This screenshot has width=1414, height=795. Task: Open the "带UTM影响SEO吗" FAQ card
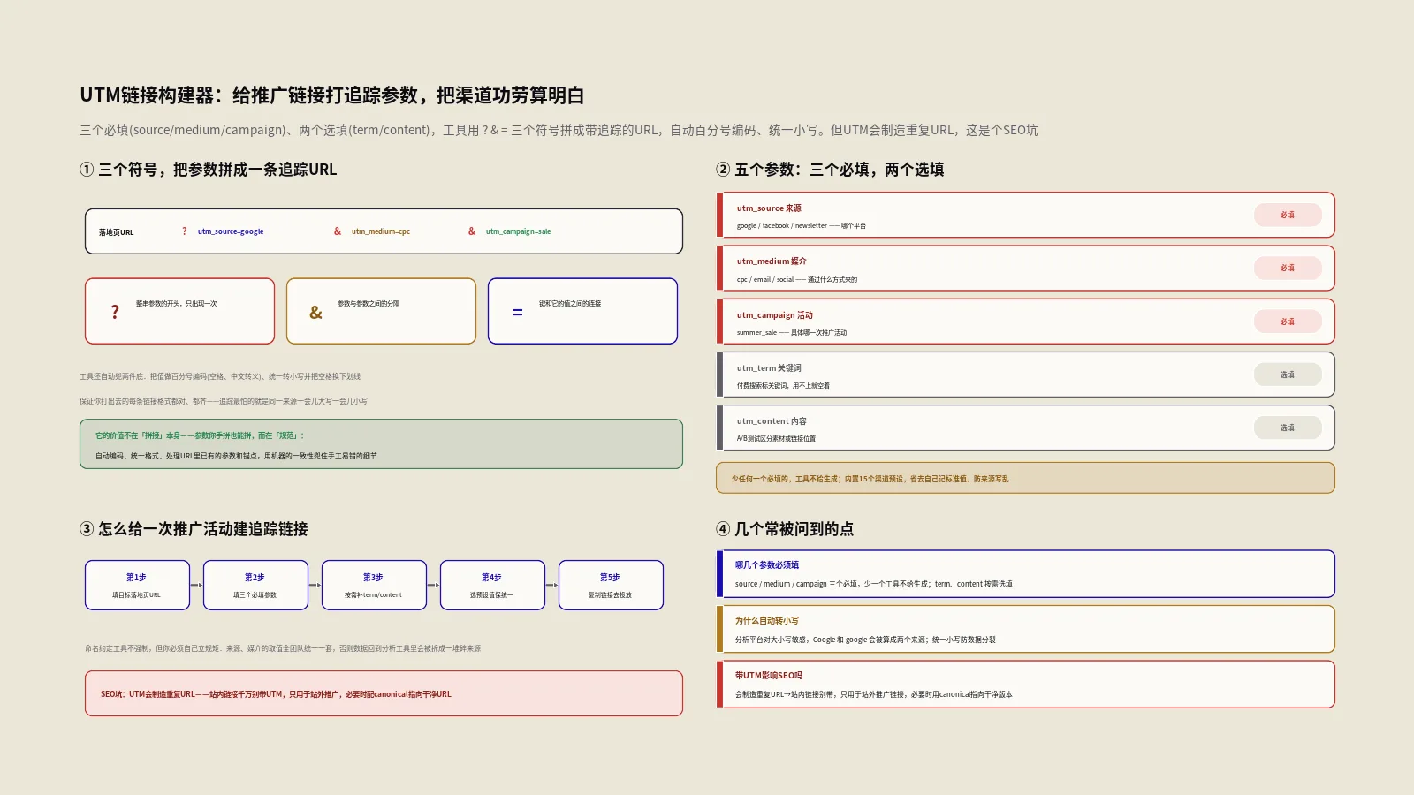(x=1025, y=685)
